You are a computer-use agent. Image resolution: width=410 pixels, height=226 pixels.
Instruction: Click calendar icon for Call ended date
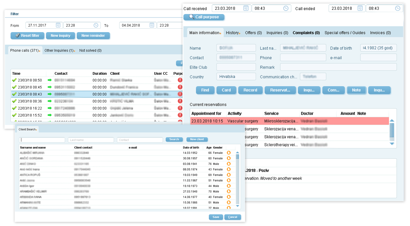360,8
